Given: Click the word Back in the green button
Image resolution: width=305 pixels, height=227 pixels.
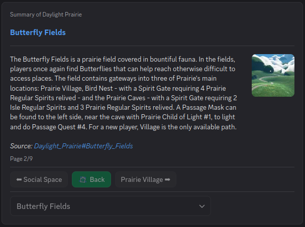Looking at the screenshot, I should click(97, 179).
